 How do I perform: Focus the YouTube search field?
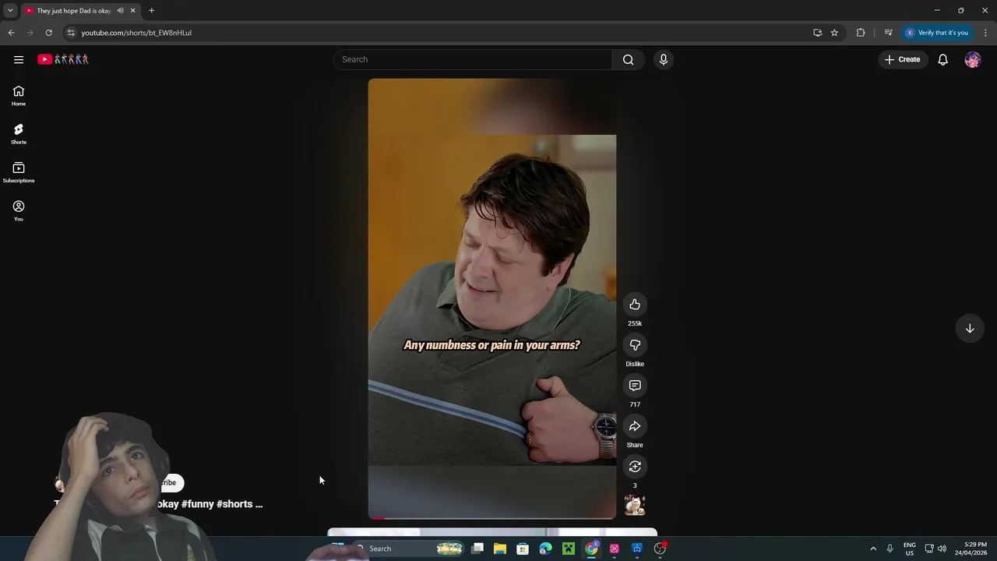click(474, 59)
